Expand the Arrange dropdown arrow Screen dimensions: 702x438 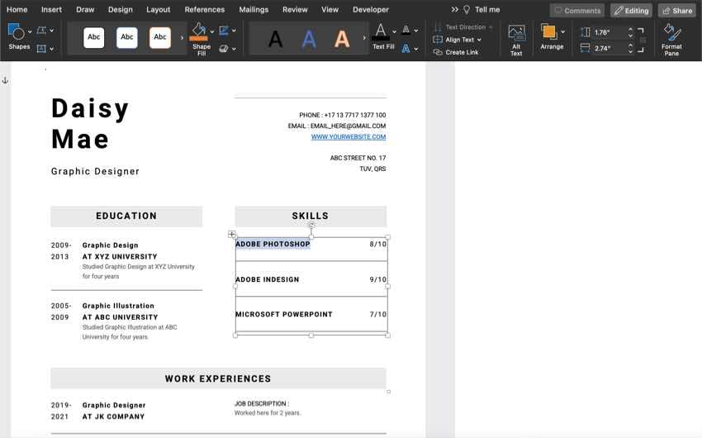562,31
